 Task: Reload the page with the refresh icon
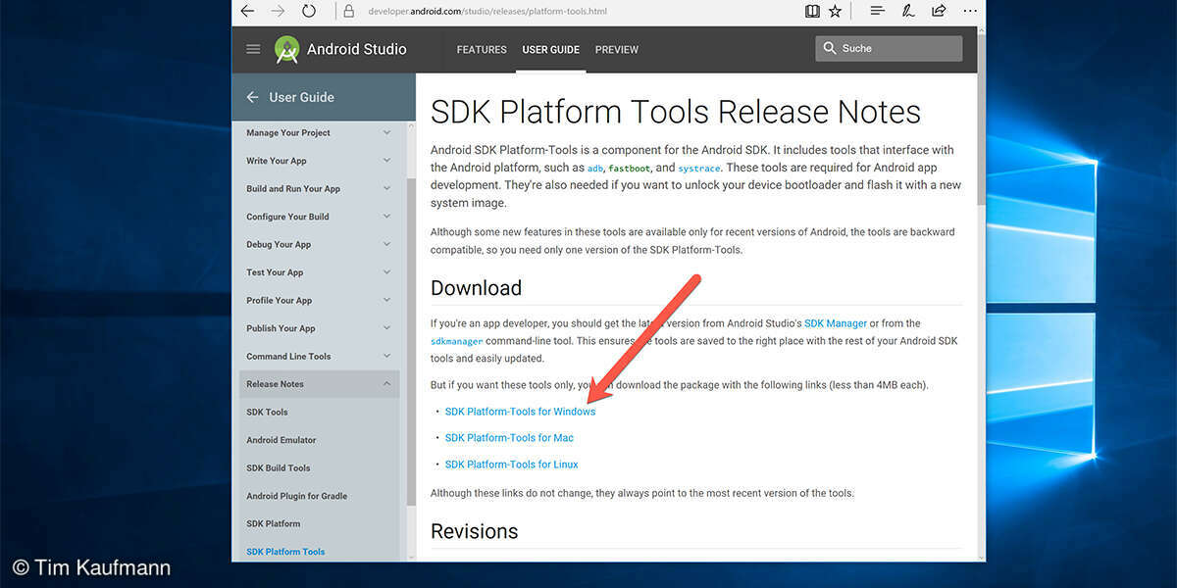309,12
